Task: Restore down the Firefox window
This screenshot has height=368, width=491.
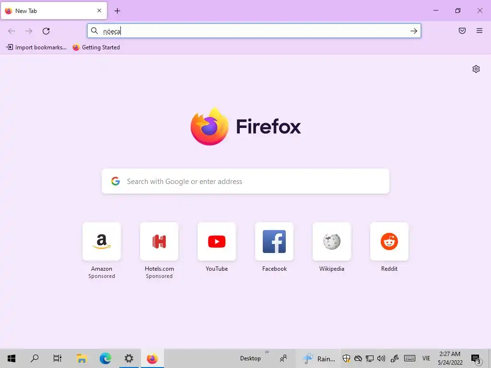Action: (458, 11)
